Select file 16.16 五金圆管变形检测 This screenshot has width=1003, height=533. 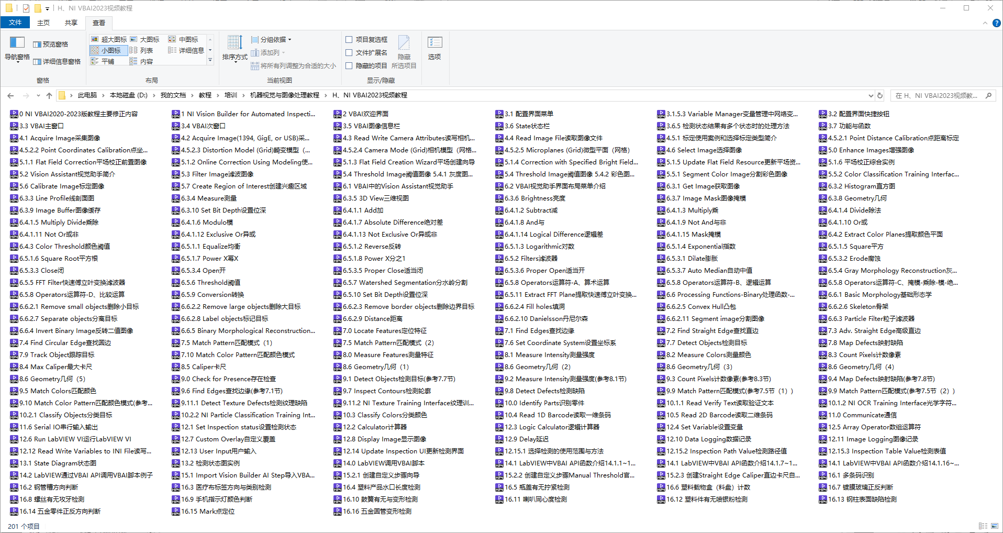click(x=373, y=511)
